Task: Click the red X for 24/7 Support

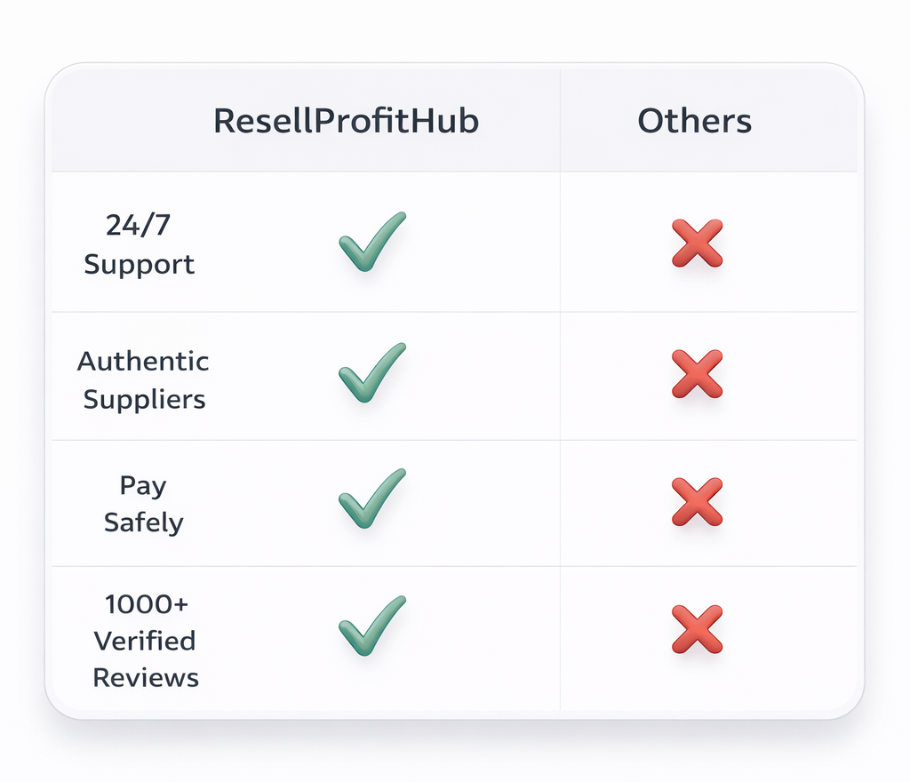Action: click(697, 243)
